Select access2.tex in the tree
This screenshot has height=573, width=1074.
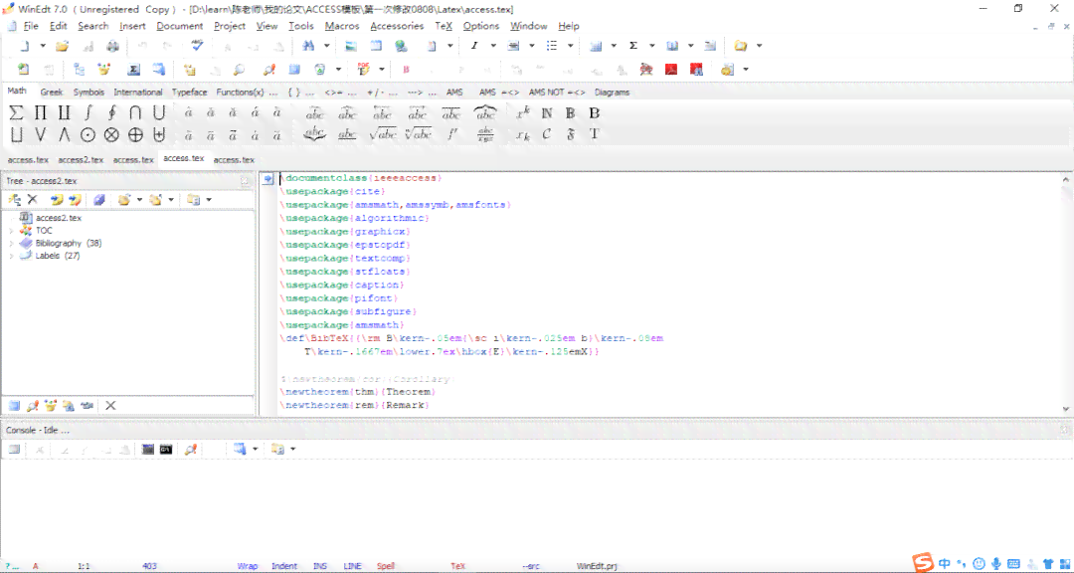click(x=59, y=218)
